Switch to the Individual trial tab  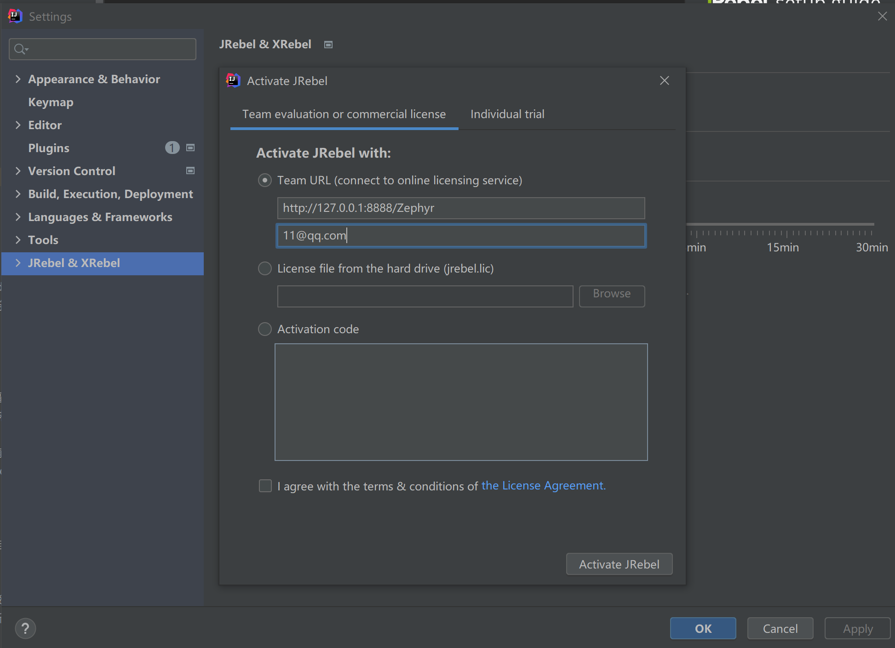tap(507, 114)
